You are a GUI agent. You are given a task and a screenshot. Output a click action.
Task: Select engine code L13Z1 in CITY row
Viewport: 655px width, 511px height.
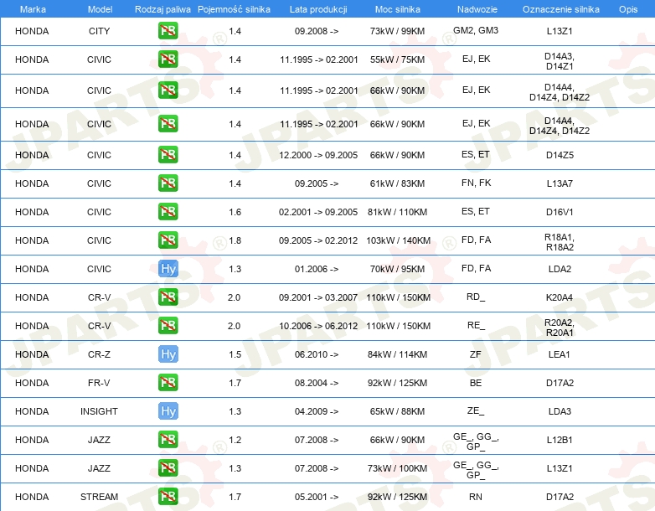click(x=560, y=31)
